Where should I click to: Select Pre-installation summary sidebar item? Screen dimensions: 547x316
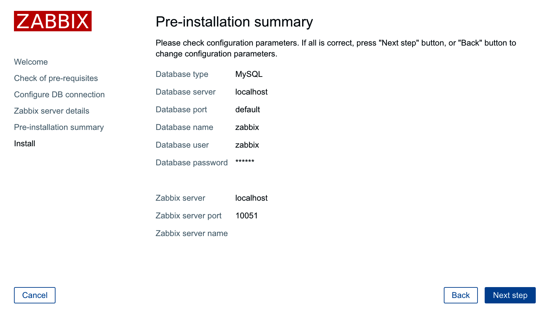click(x=59, y=127)
